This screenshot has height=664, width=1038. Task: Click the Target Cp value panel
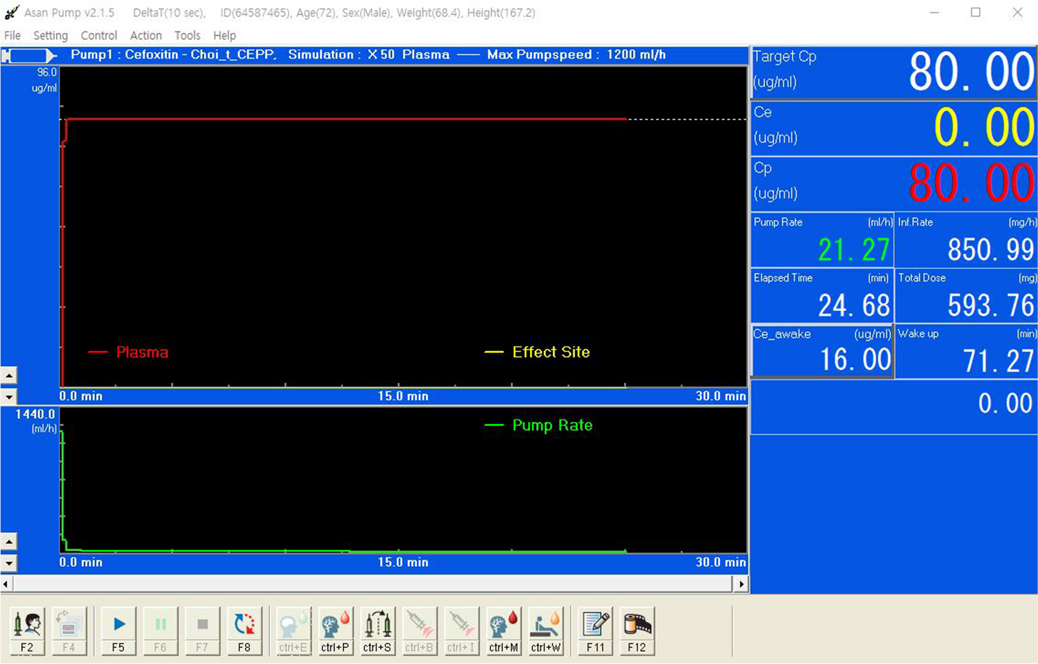coord(894,72)
